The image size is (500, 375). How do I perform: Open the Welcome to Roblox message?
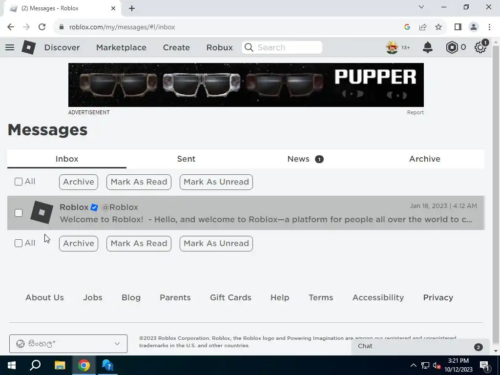click(x=246, y=213)
